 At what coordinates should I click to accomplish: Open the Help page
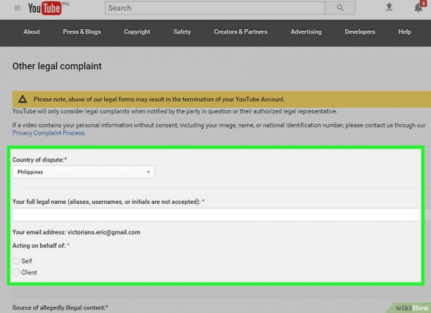coord(405,32)
